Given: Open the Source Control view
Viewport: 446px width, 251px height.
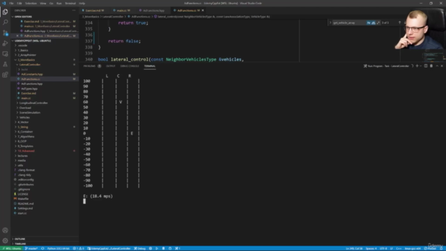Looking at the screenshot, I should pos(5,33).
